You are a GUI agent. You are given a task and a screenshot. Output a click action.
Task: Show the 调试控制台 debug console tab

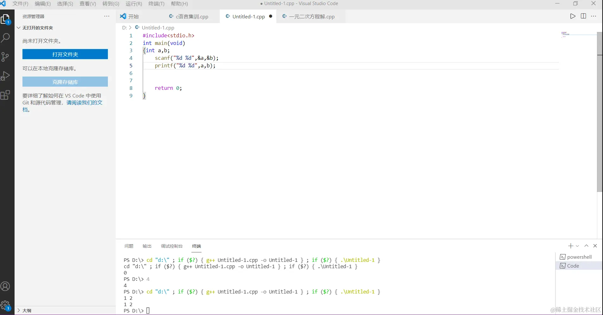click(172, 246)
